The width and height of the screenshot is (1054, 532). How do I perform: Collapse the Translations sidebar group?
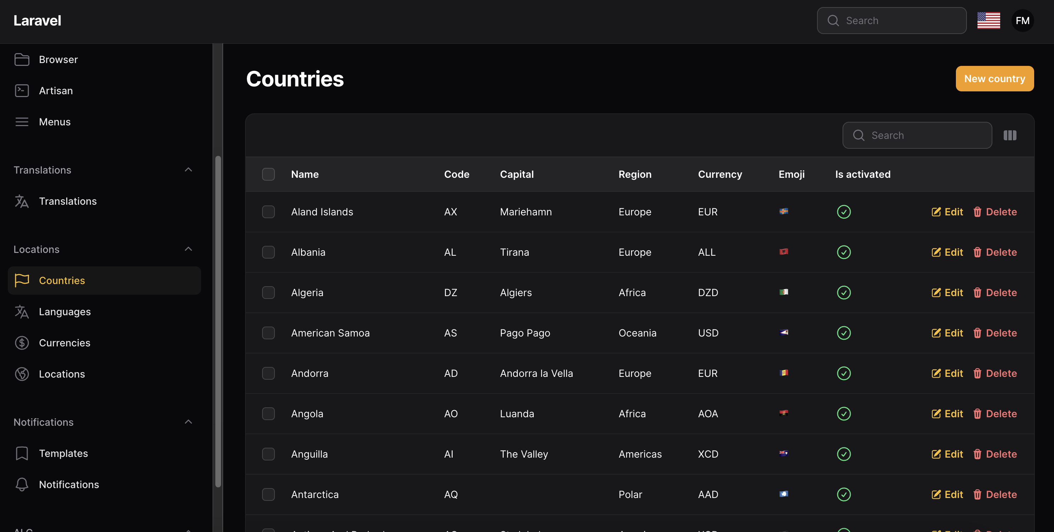tap(188, 170)
